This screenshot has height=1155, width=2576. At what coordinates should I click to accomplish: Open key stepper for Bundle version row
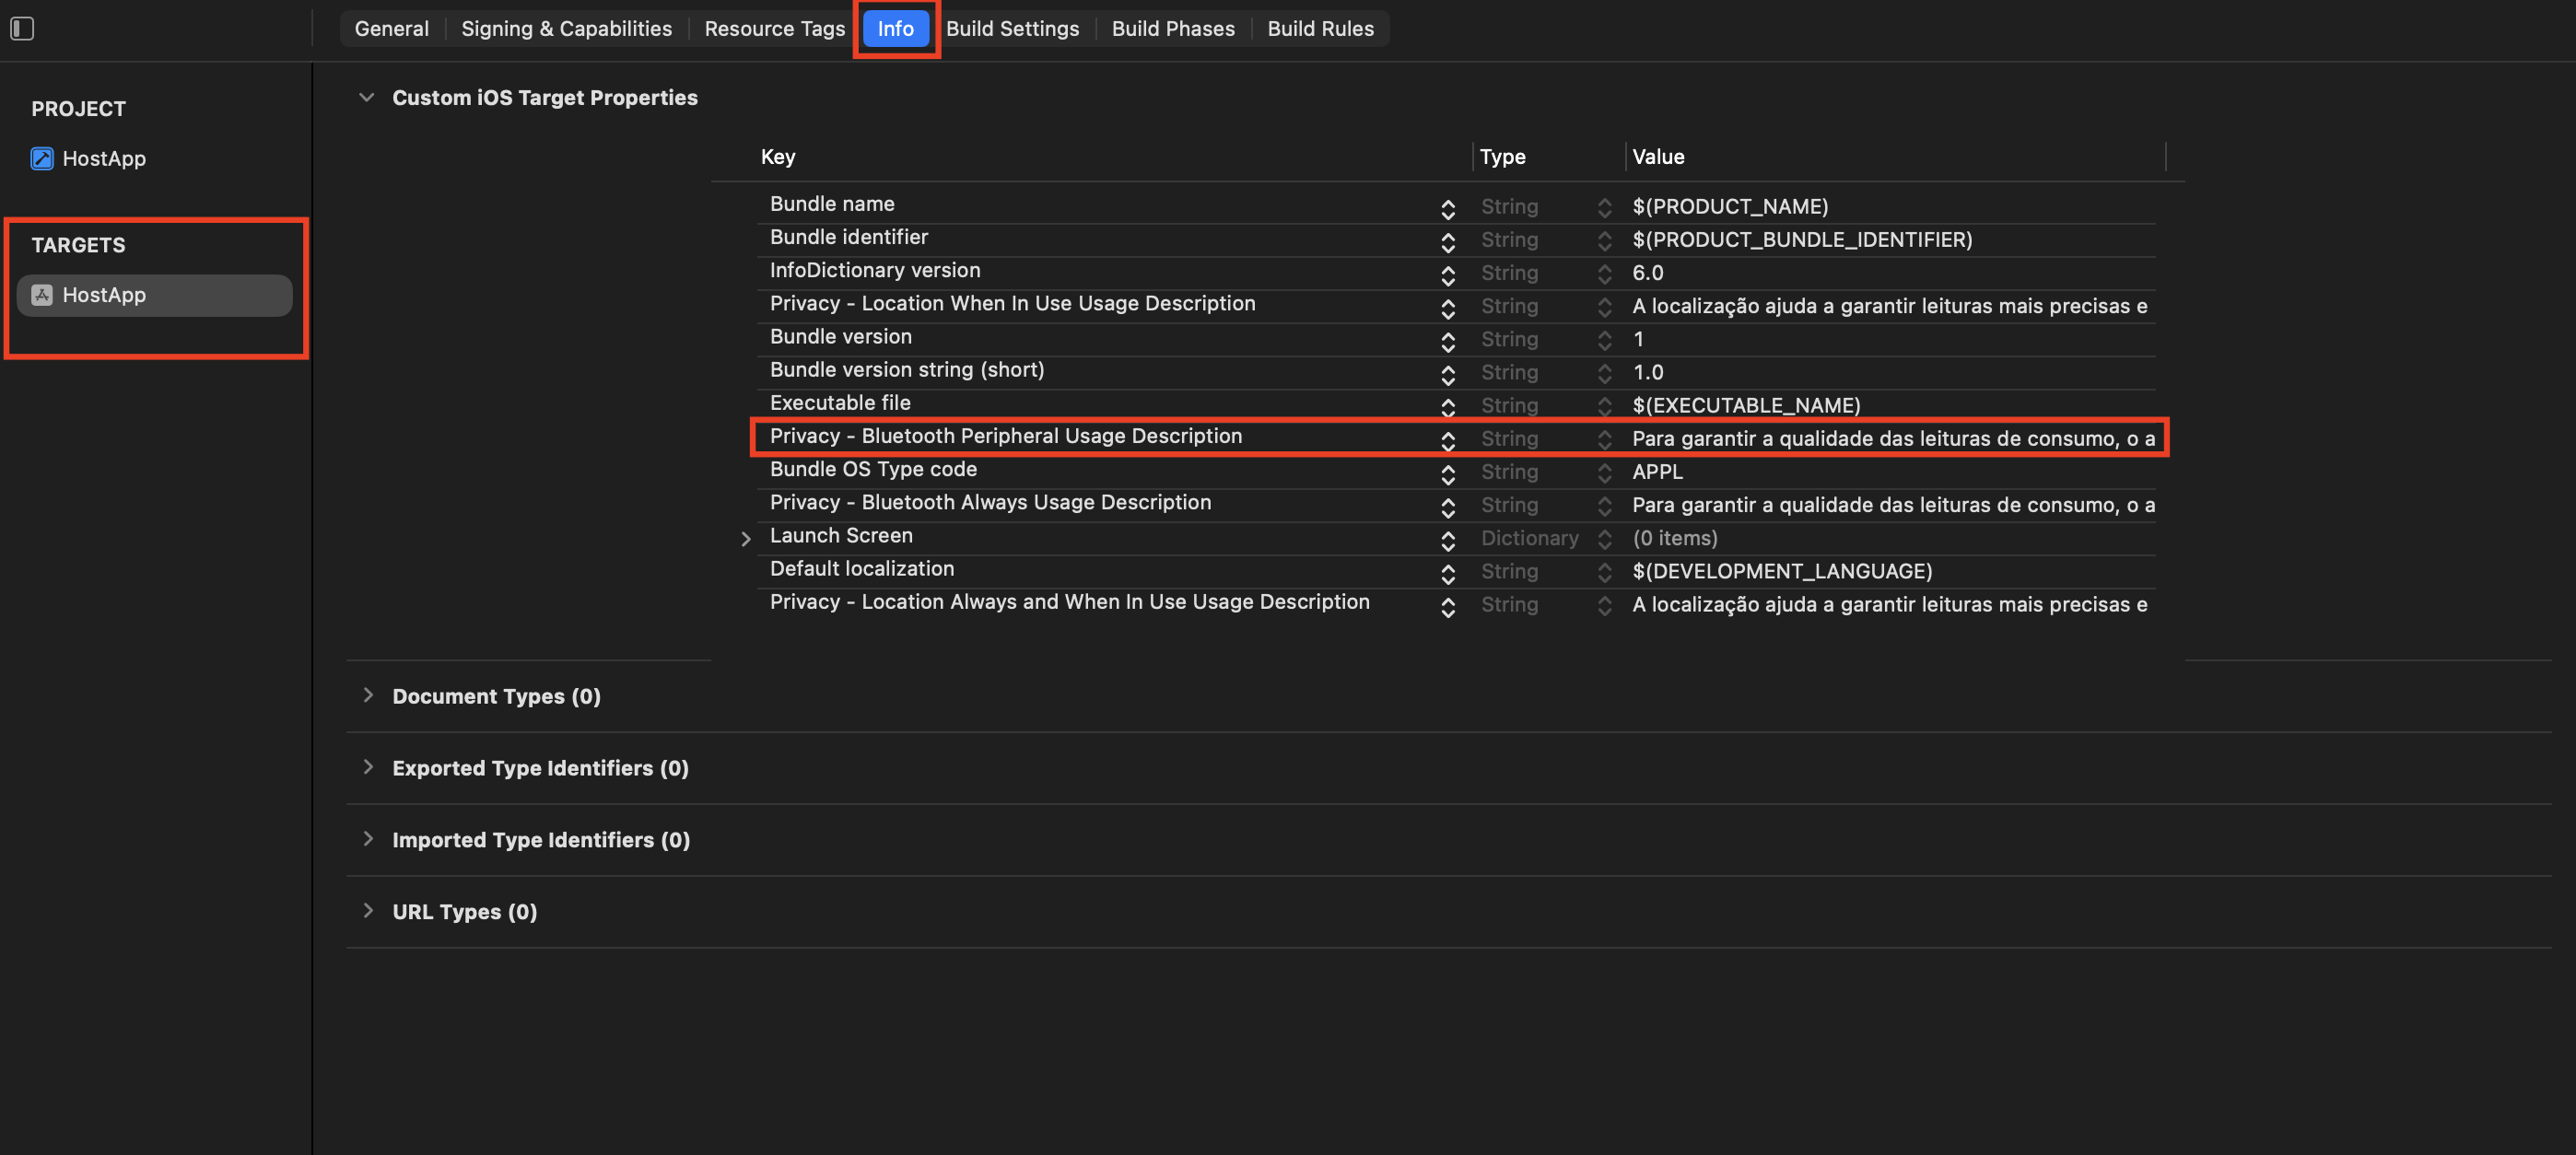coord(1447,341)
